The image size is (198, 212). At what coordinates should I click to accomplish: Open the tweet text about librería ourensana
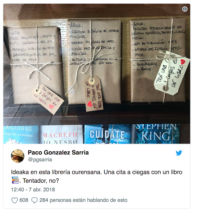coord(97,176)
